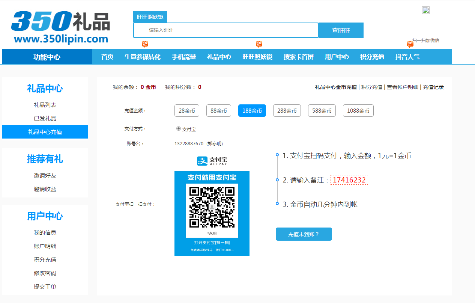Open 邀请好友 in the sidebar
This screenshot has height=303, width=475.
(x=45, y=175)
